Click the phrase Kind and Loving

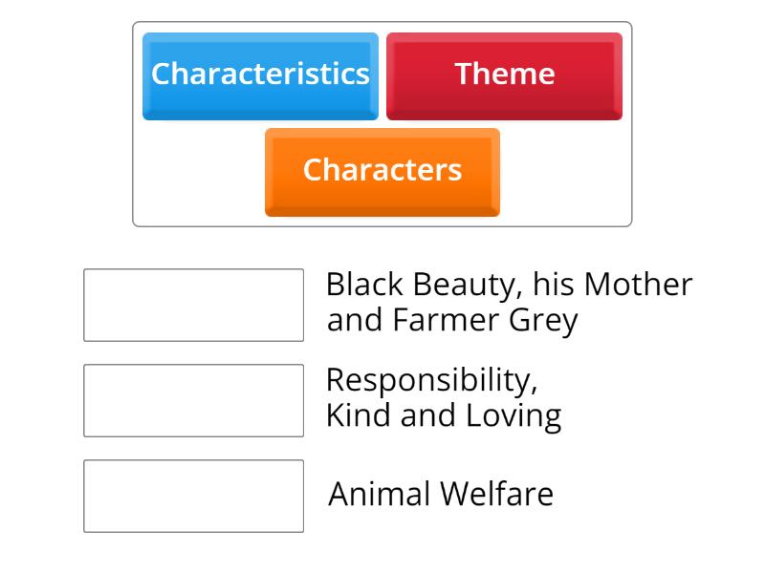[446, 414]
